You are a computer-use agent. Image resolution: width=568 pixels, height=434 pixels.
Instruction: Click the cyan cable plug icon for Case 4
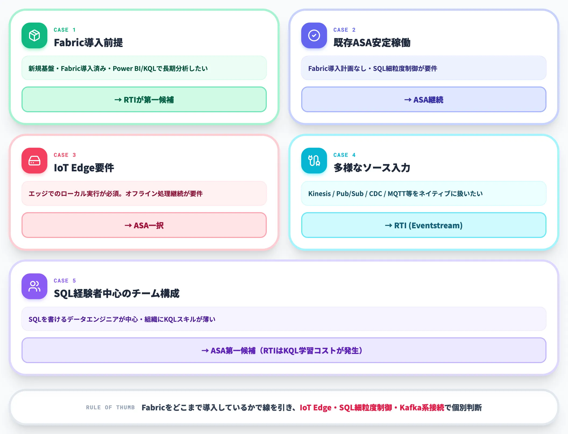tap(314, 161)
